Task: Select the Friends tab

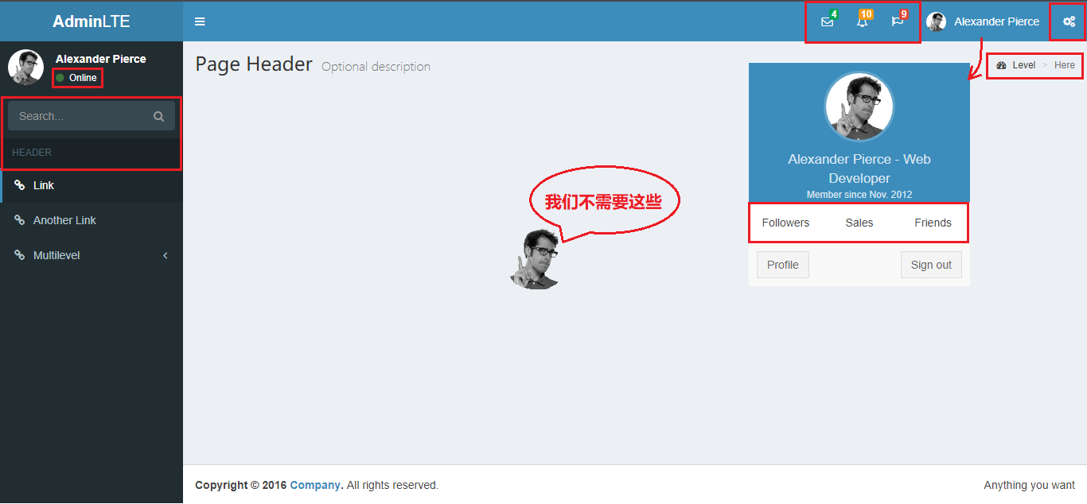Action: [x=932, y=223]
